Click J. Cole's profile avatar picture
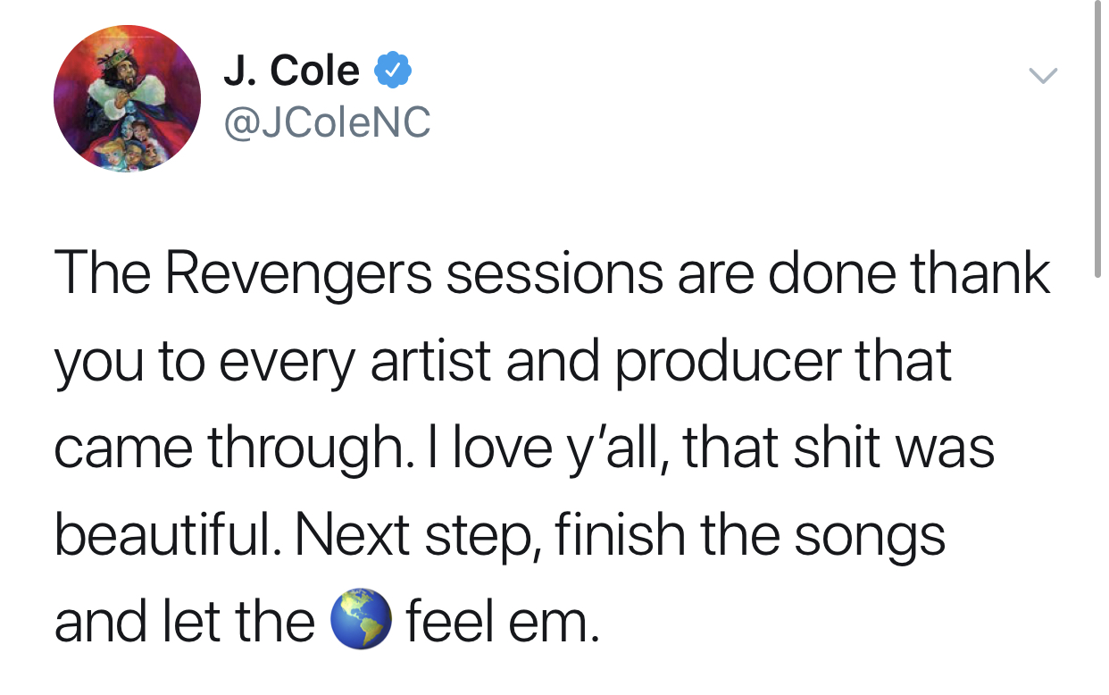 (x=127, y=98)
